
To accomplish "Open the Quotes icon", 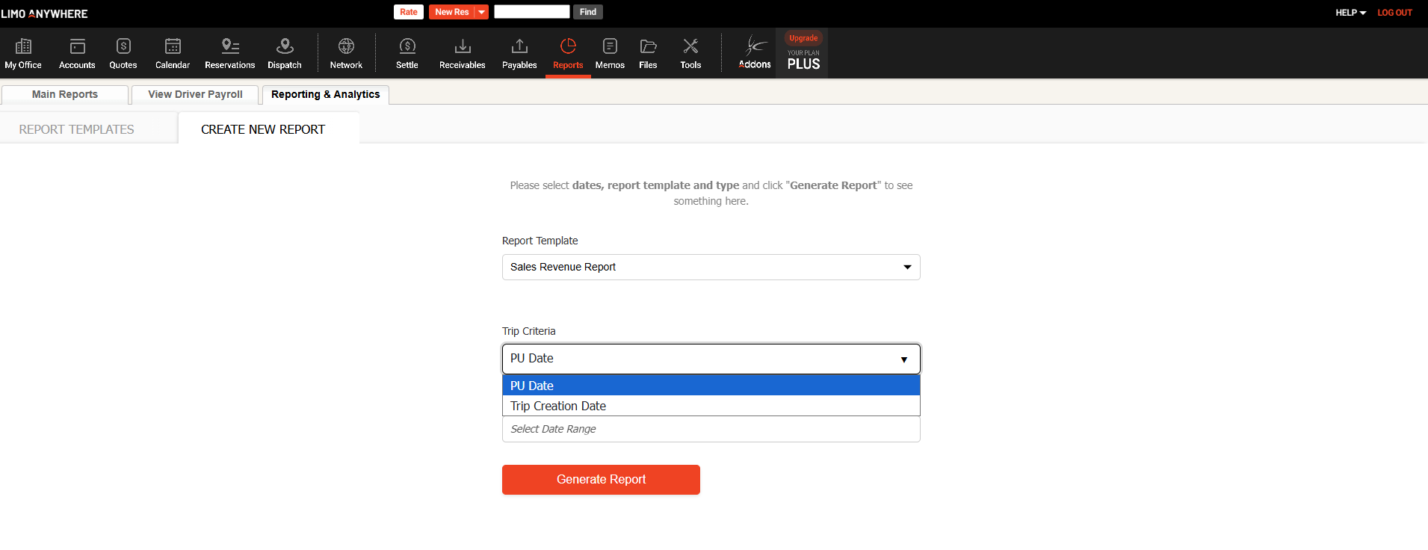I will (123, 47).
